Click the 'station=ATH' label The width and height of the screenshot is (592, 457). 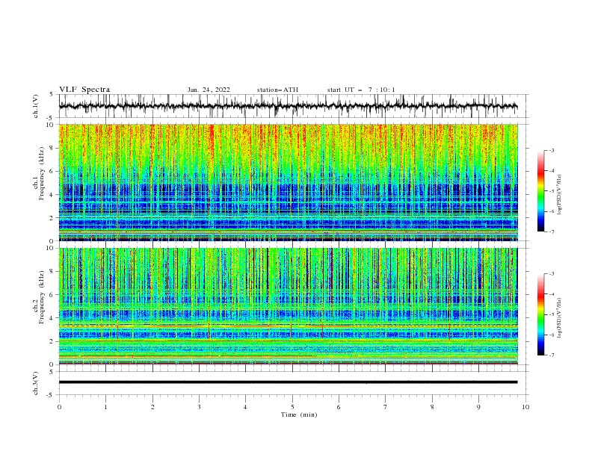(x=277, y=90)
